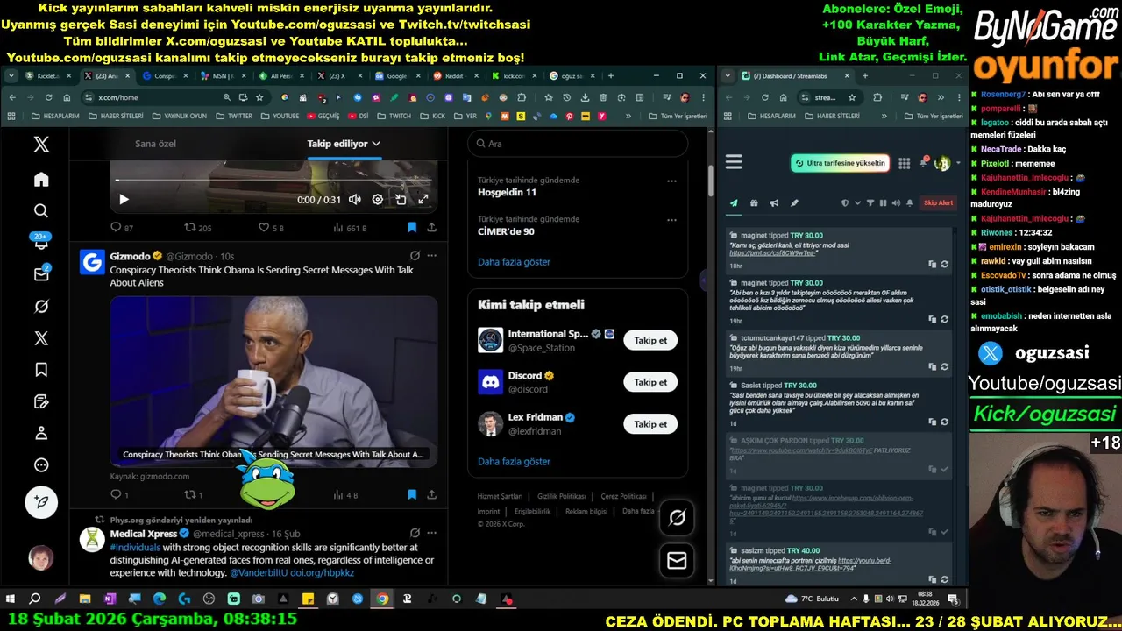
Task: Open X Messages envelope in sidebar
Action: [41, 274]
